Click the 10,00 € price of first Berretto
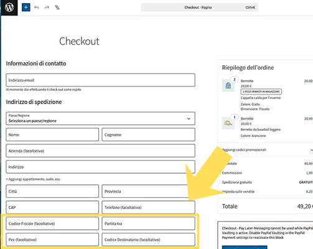The image size is (313, 249). pyautogui.click(x=246, y=86)
